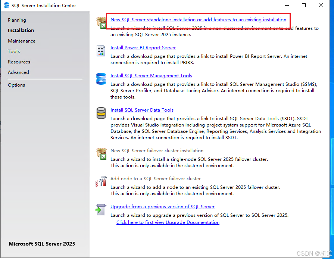Click the add node tools icon

tap(101, 182)
